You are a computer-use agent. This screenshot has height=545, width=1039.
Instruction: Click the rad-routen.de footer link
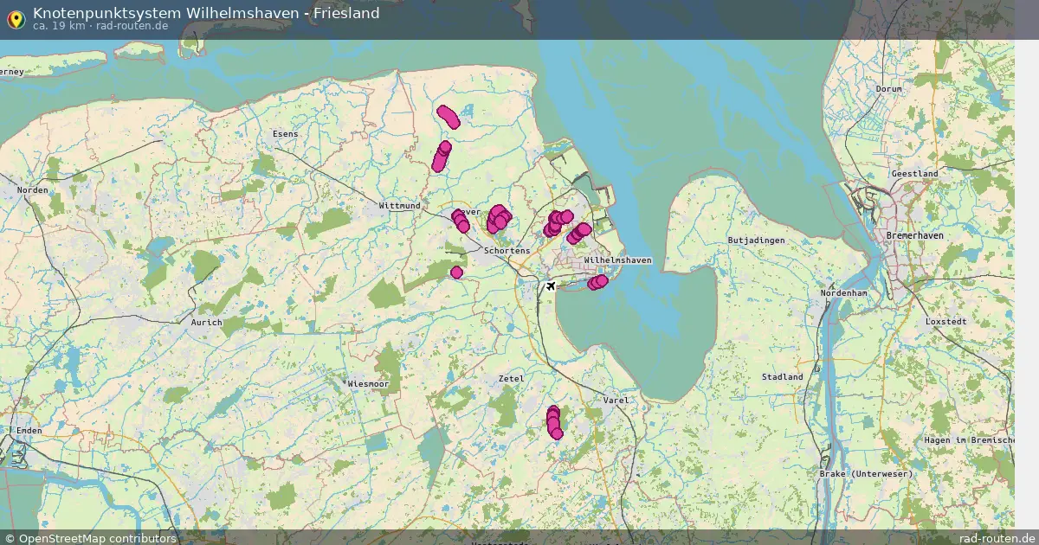(x=997, y=538)
